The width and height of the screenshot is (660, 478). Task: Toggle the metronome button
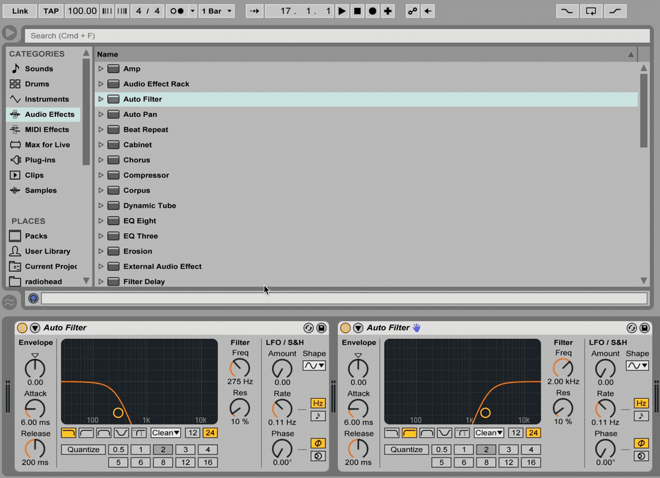177,11
